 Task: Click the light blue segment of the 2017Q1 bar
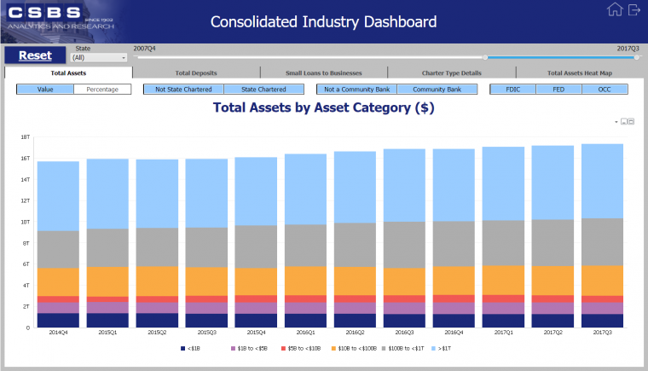point(503,183)
